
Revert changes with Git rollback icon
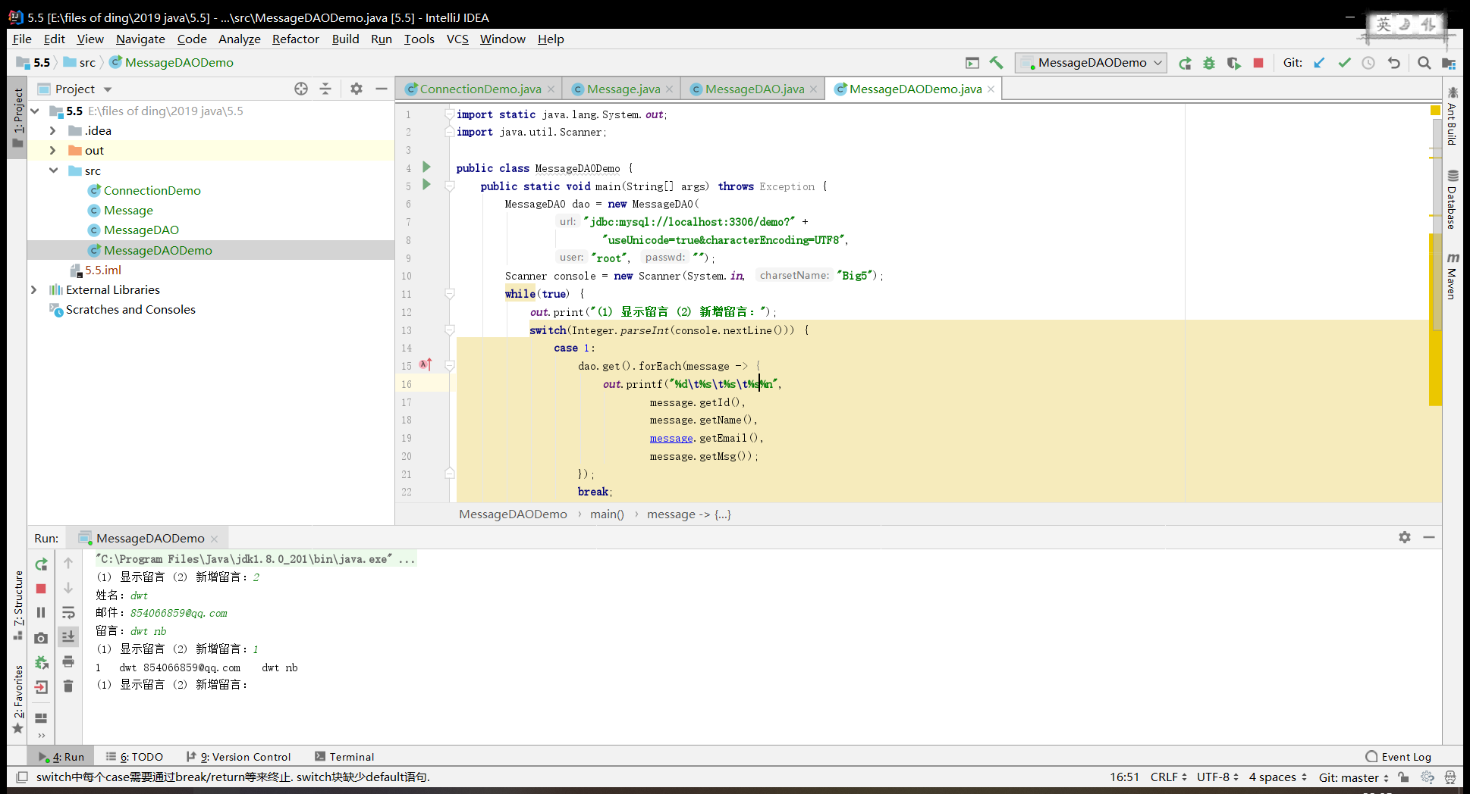click(x=1393, y=63)
